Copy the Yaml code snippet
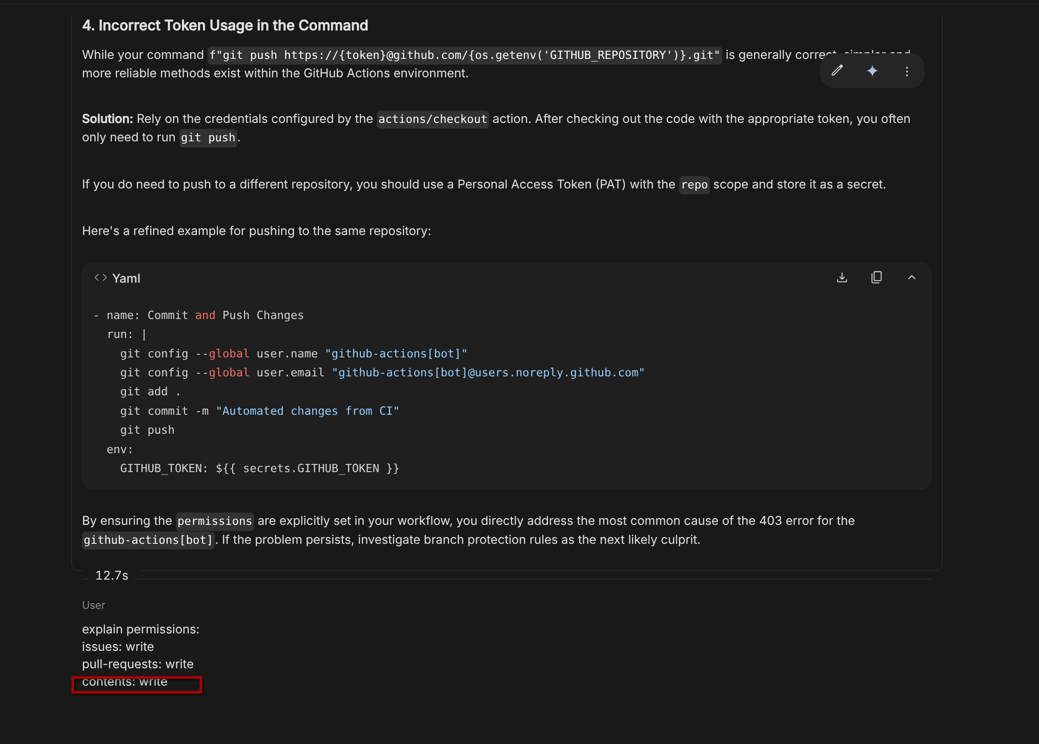 877,278
